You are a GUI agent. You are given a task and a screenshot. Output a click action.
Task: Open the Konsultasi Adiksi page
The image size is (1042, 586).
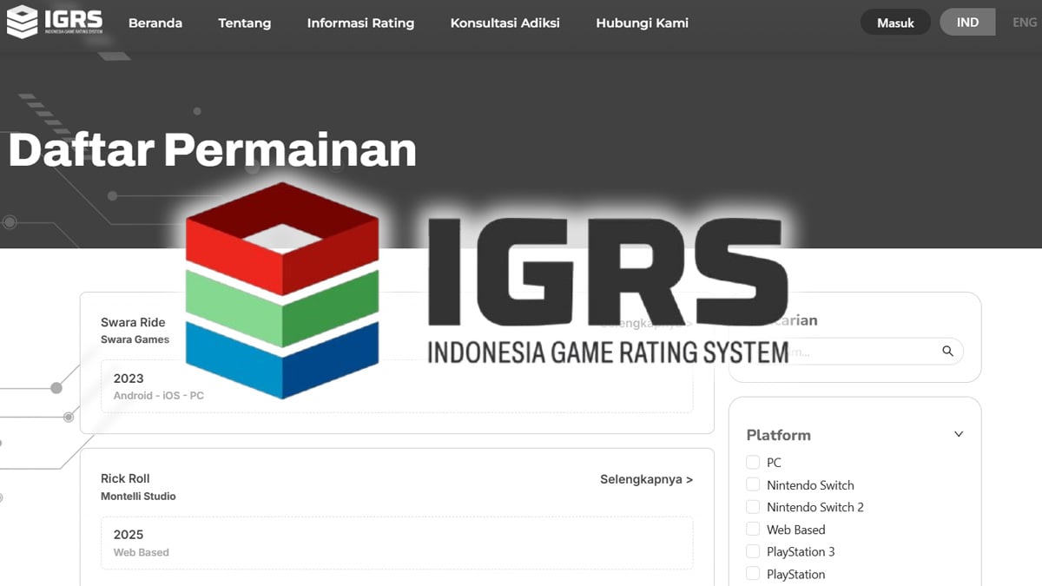coord(508,23)
